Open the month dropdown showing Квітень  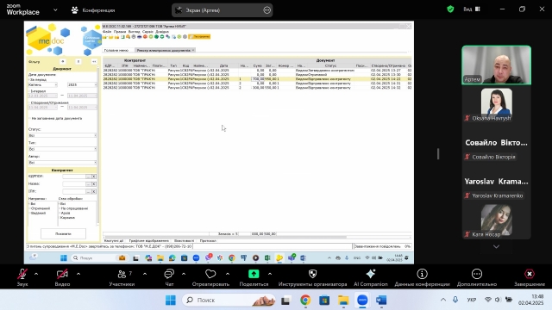pyautogui.click(x=42, y=84)
